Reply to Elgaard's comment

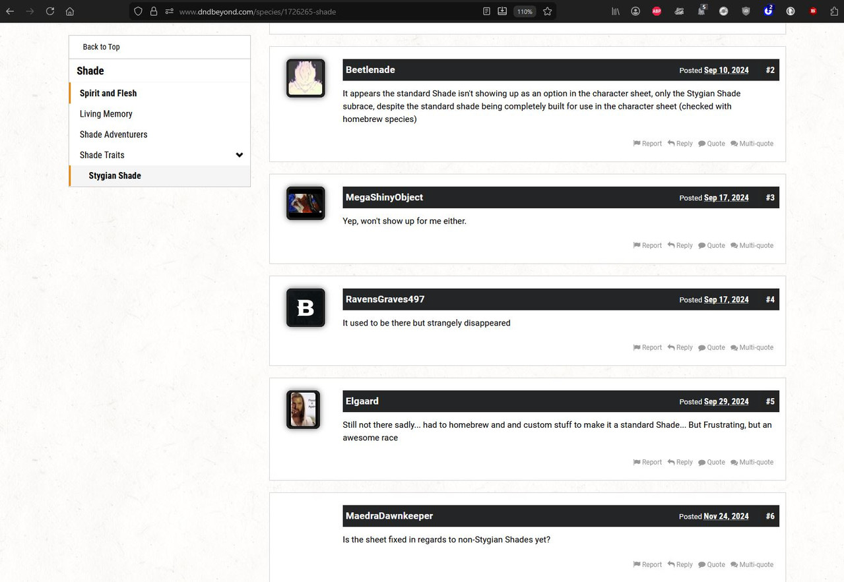pos(680,462)
